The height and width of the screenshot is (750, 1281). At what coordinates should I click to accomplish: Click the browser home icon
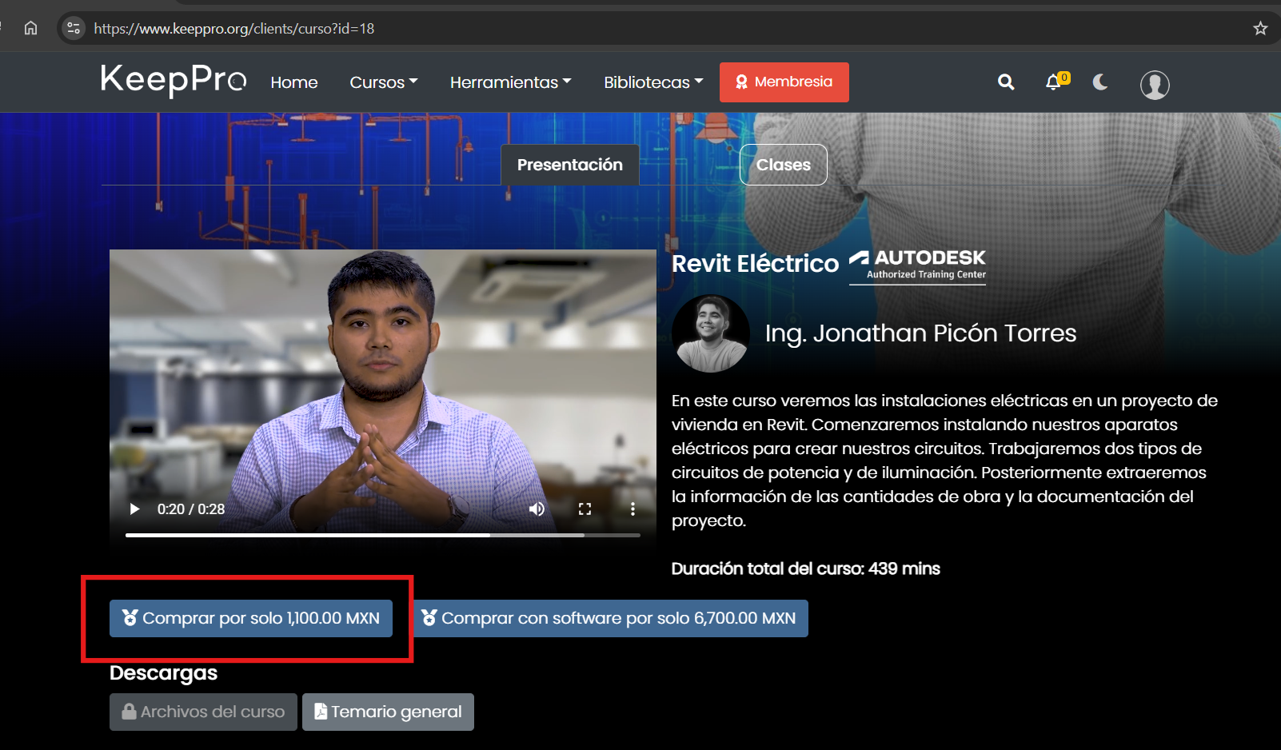(x=30, y=28)
